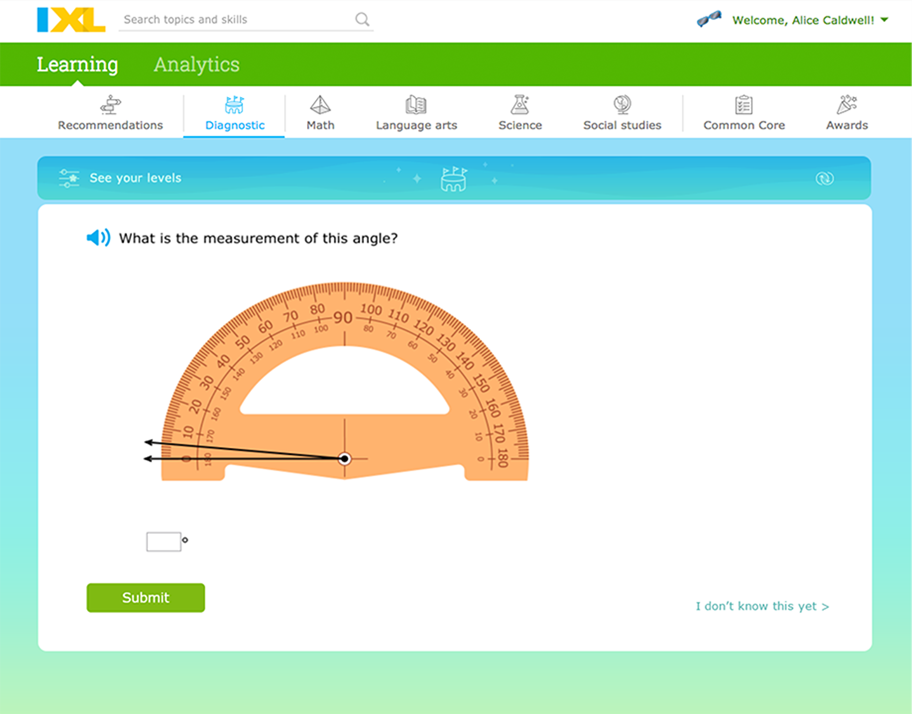Open the Common Core clipboard icon

[743, 105]
